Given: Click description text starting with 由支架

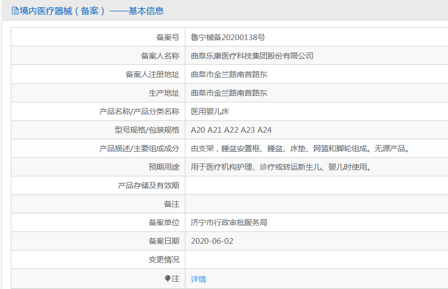Looking at the screenshot, I should 301,148.
